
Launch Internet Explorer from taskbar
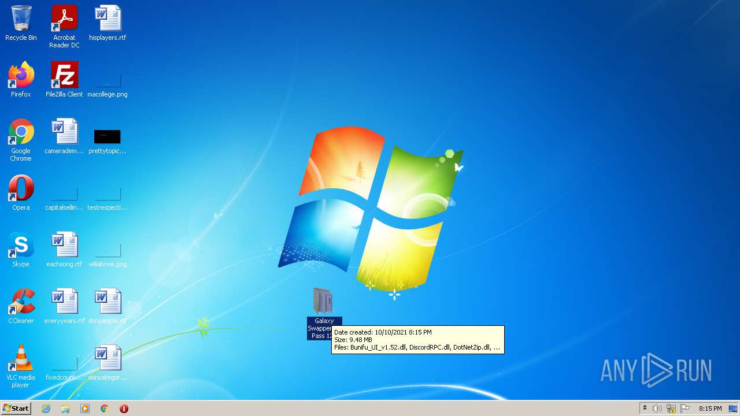tap(46, 408)
